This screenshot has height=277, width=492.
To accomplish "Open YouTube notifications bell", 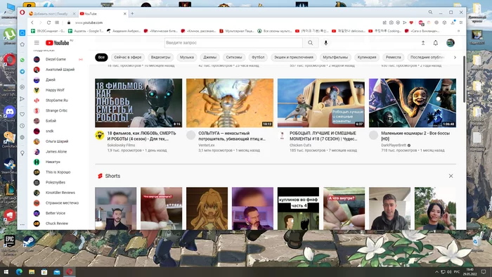I will (436, 43).
